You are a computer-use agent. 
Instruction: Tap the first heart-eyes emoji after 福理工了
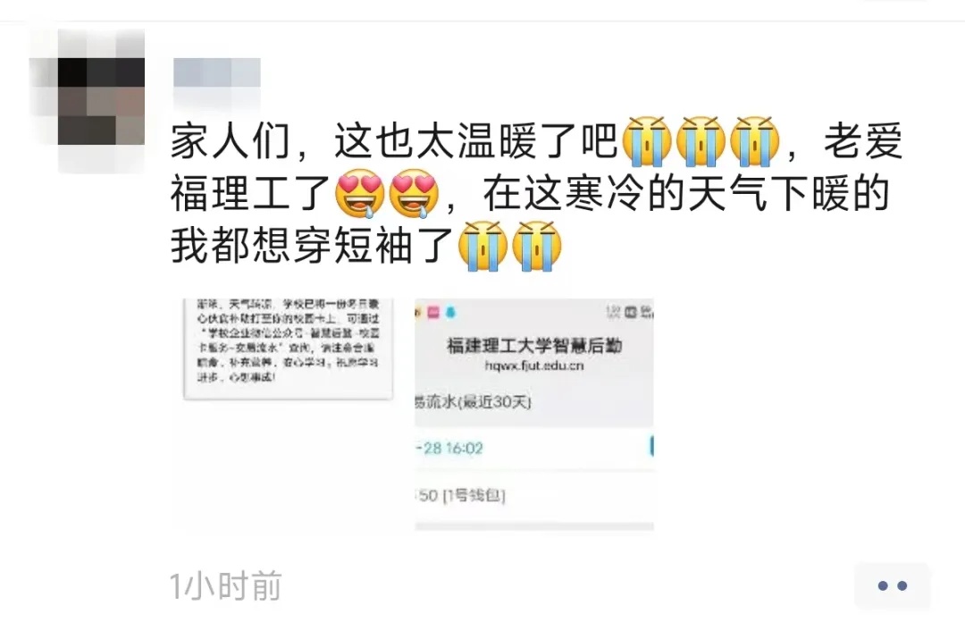pos(360,193)
